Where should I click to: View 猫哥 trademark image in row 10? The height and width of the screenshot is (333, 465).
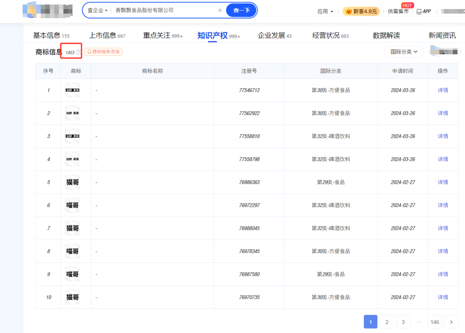pyautogui.click(x=72, y=297)
